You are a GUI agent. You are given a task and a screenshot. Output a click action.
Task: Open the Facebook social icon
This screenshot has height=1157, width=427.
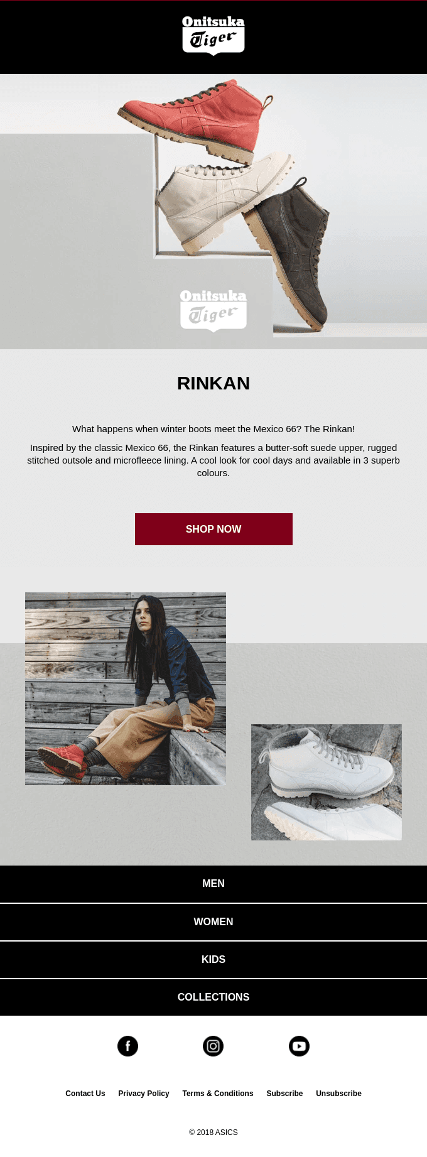(x=127, y=1046)
